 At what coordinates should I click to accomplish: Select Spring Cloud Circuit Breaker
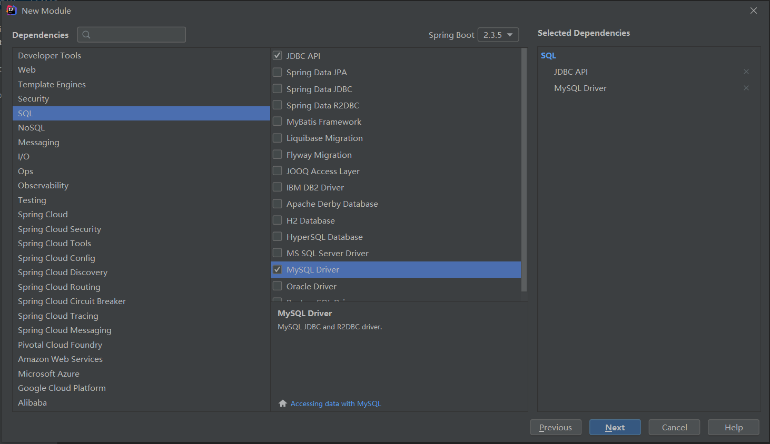pos(141,301)
